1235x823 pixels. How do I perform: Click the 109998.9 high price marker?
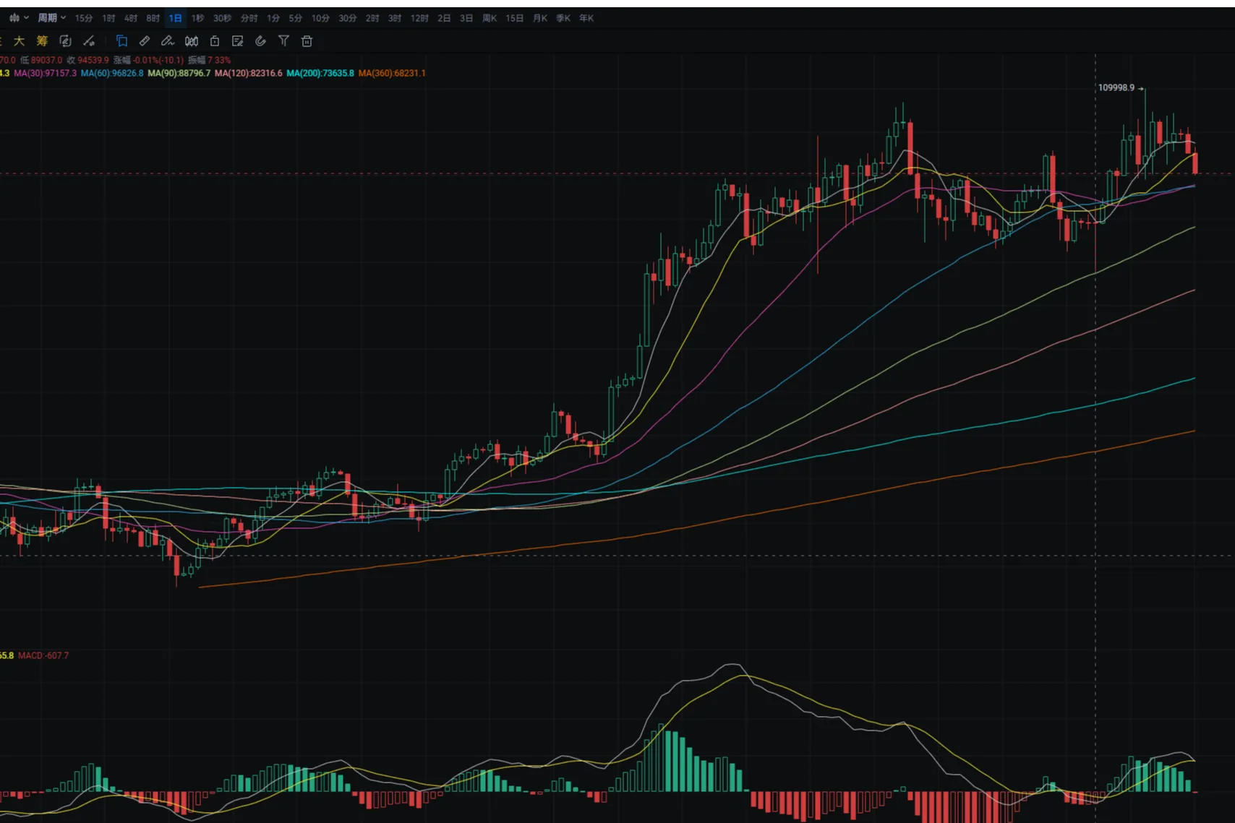(1116, 87)
